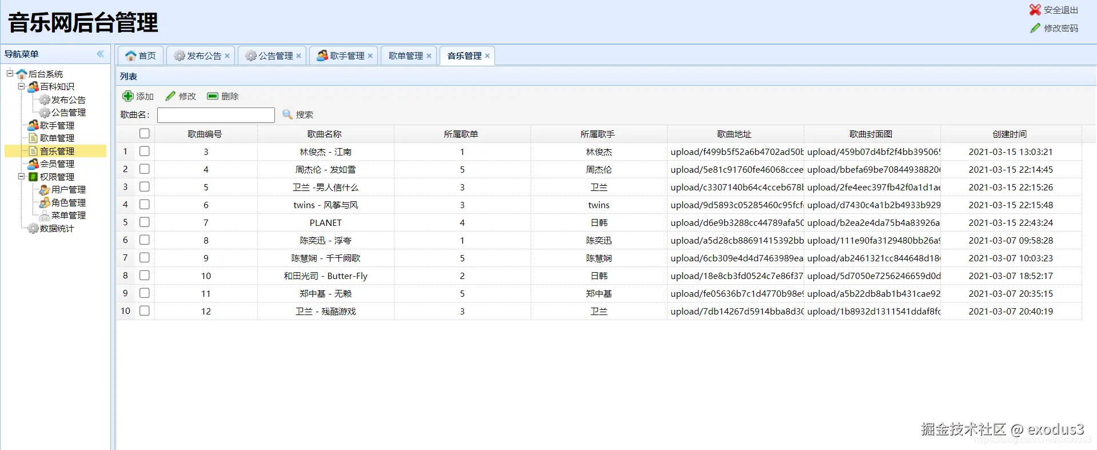Click the gear icon next to 数据统计
The image size is (1097, 450).
coord(33,228)
